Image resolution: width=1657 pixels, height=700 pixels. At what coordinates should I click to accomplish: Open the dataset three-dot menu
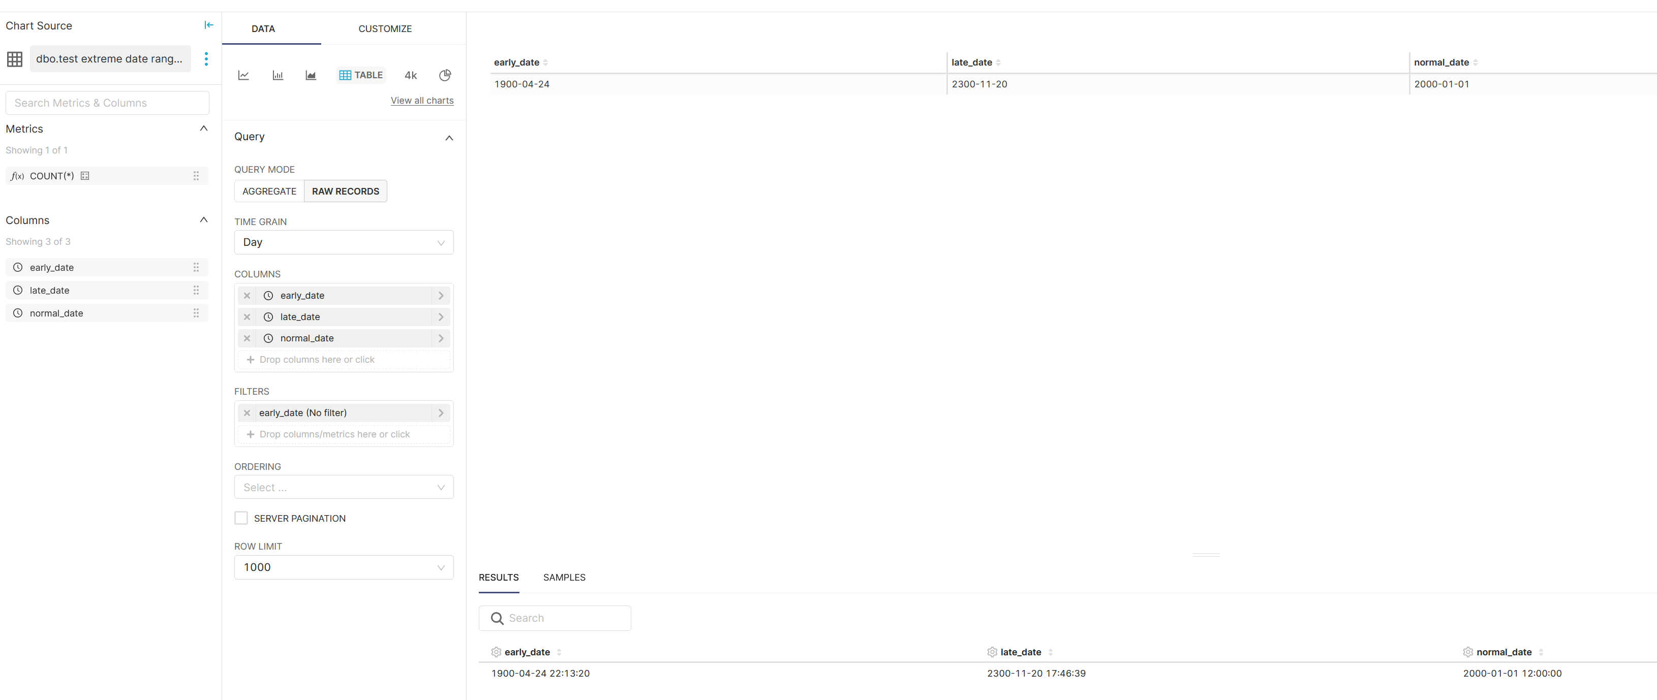206,59
